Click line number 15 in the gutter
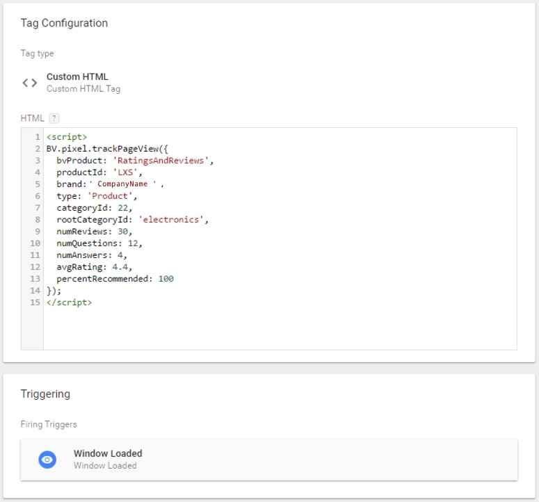The width and height of the screenshot is (539, 502). [x=35, y=302]
